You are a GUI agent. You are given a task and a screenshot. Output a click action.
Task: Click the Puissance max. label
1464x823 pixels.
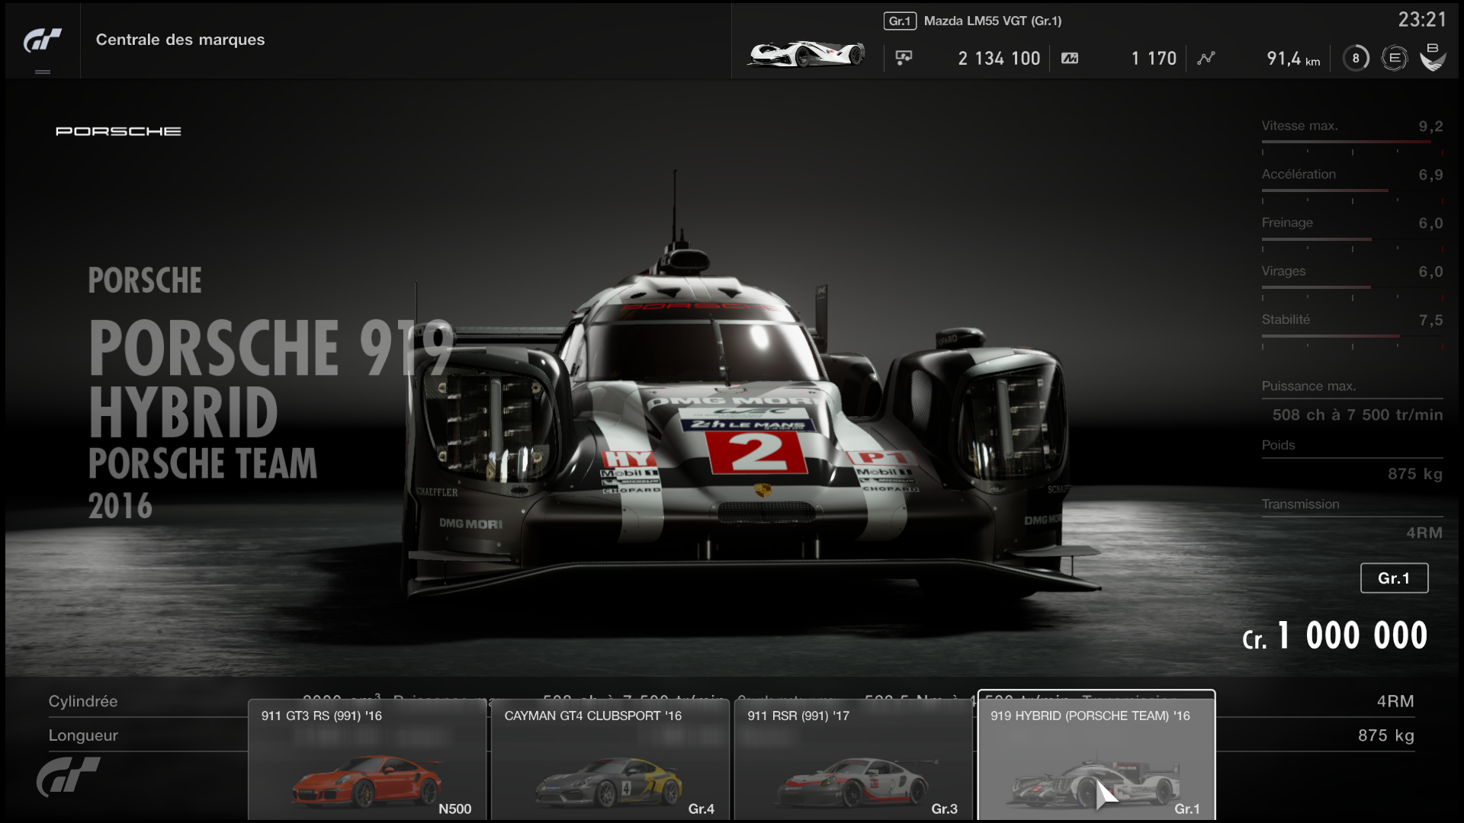1308,386
